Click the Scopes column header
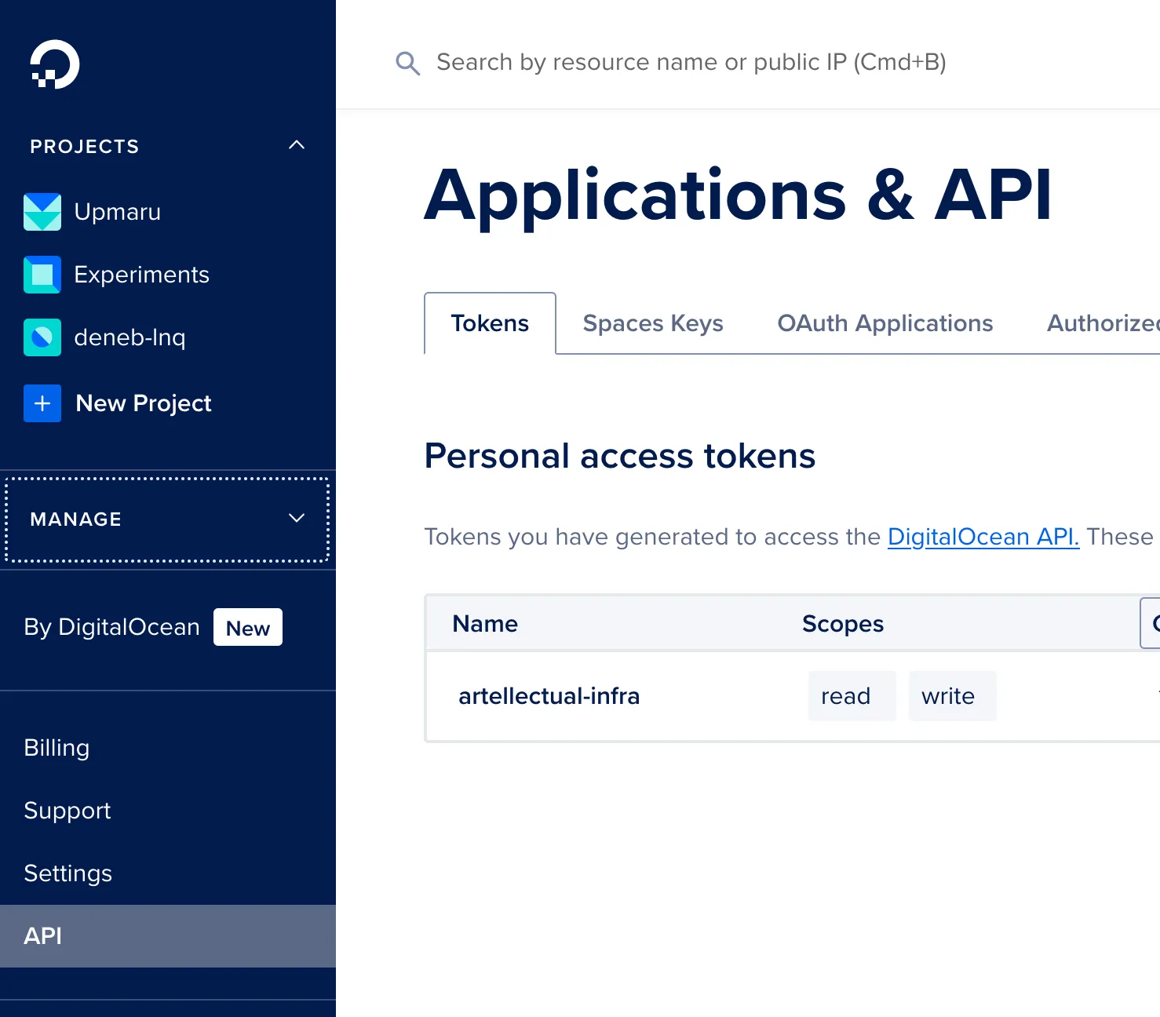 click(843, 624)
